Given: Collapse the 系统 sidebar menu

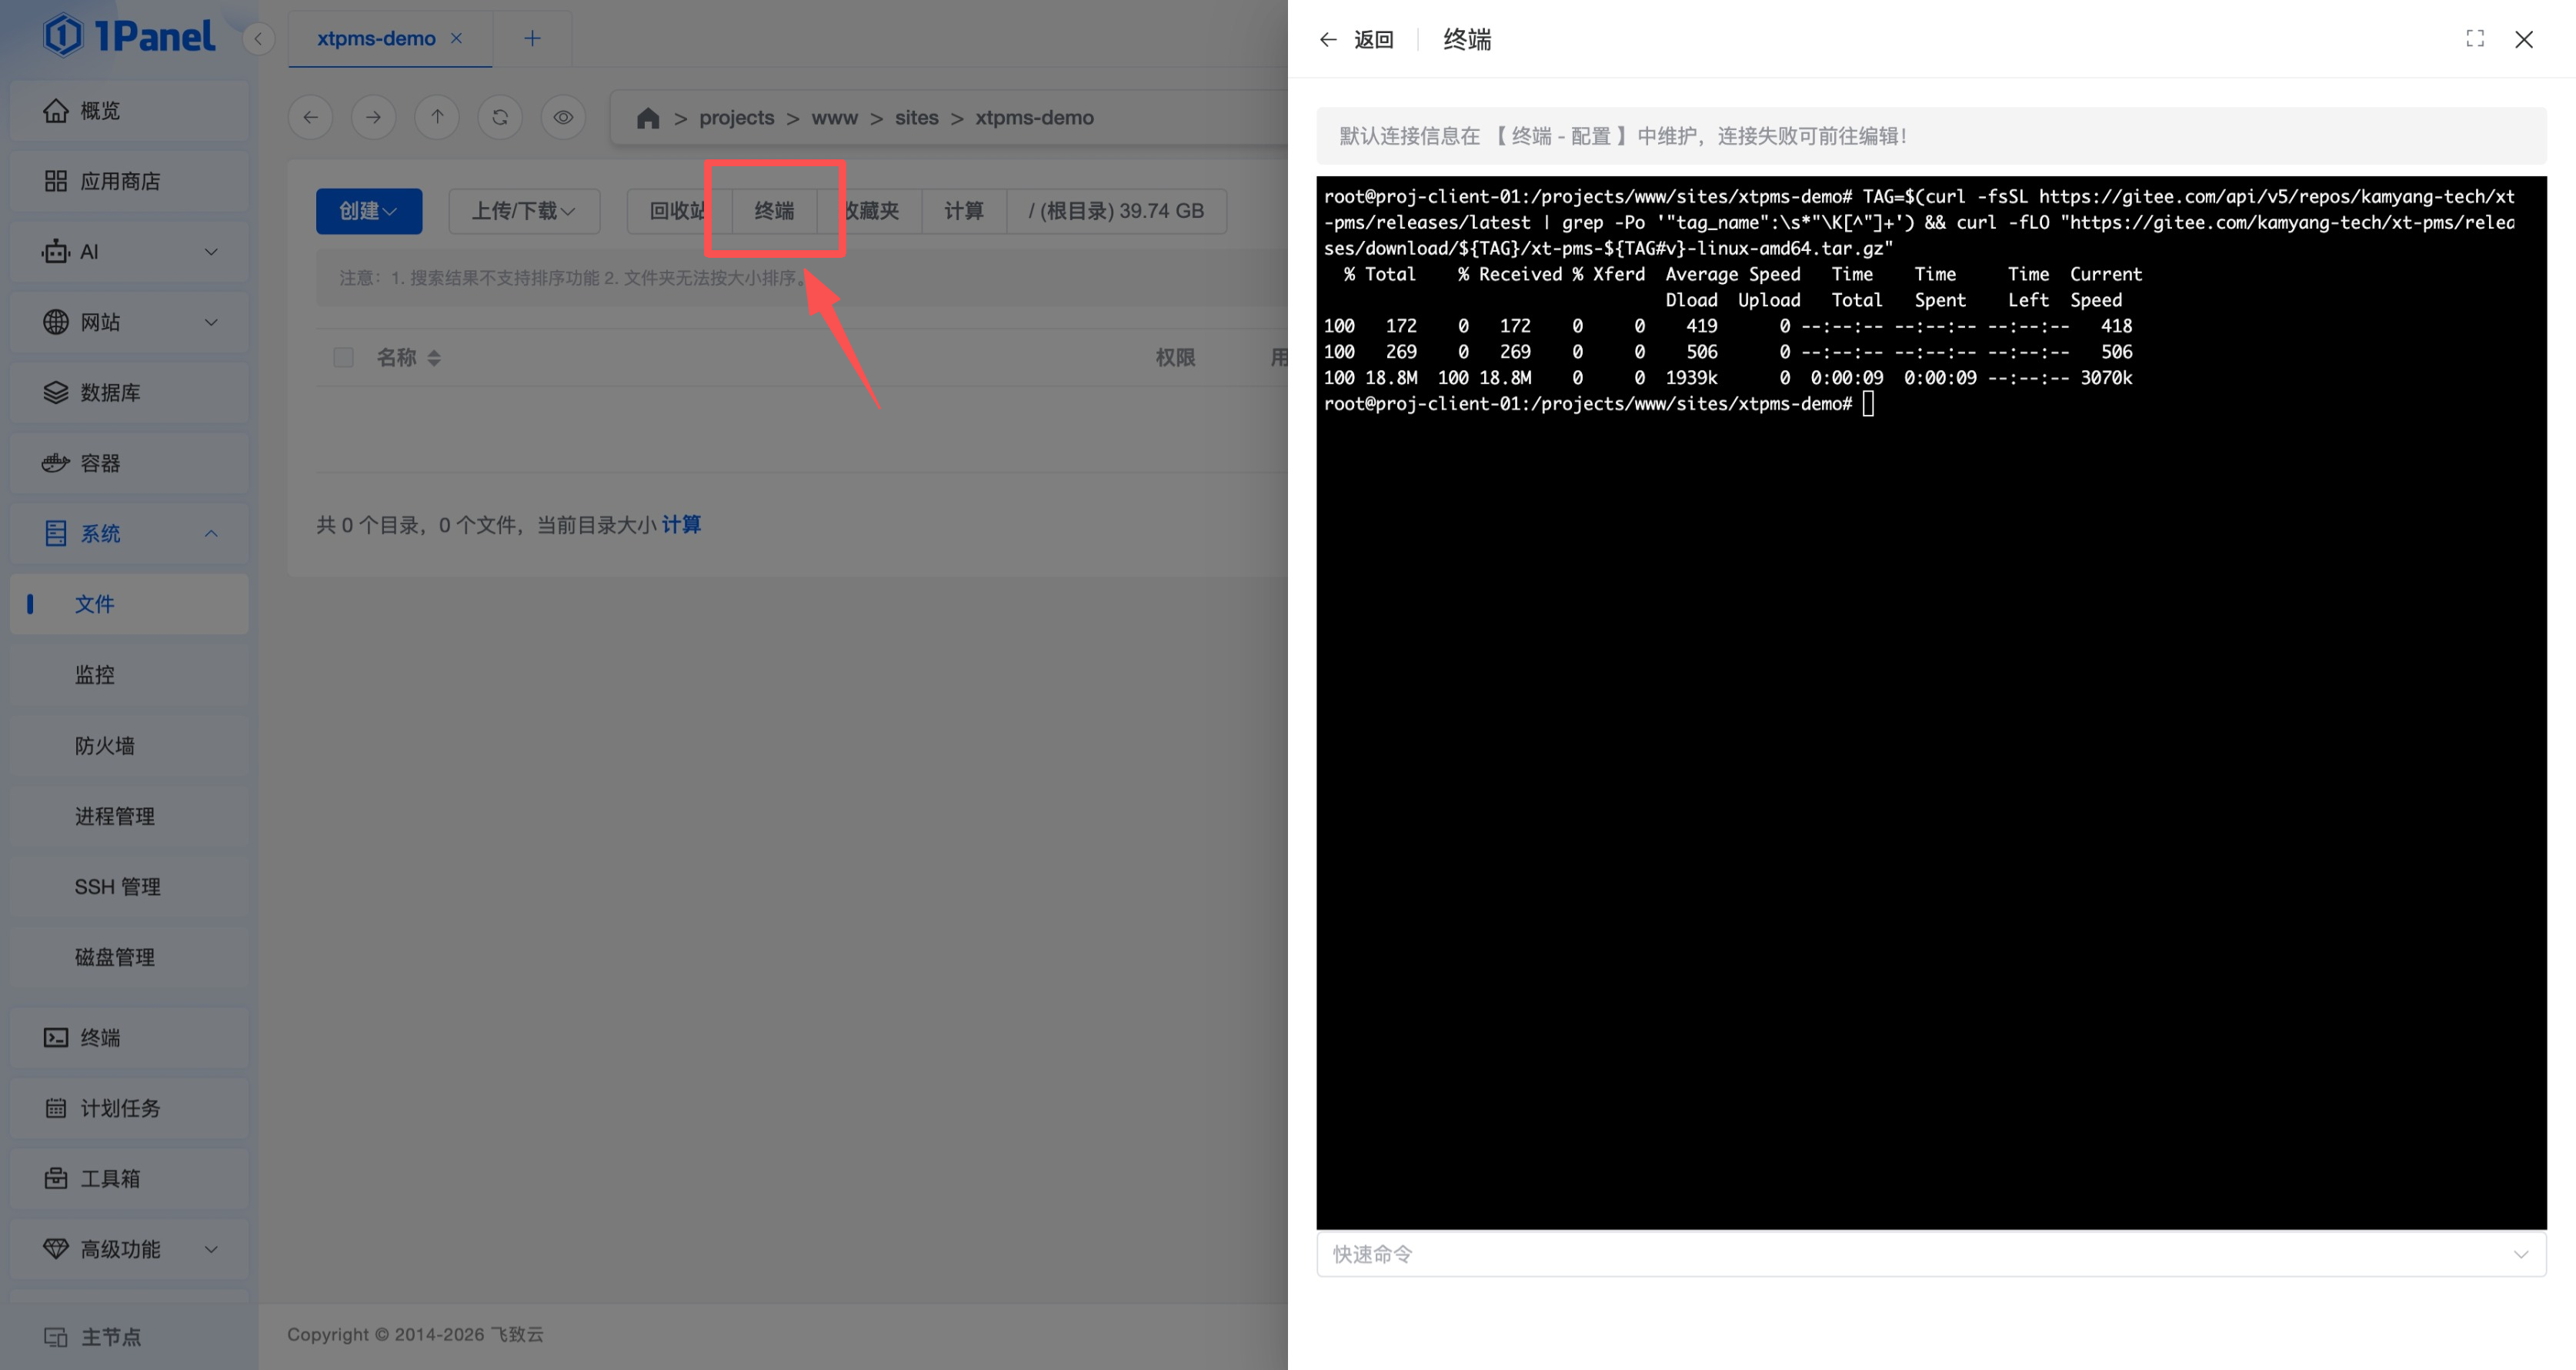Looking at the screenshot, I should tap(129, 534).
